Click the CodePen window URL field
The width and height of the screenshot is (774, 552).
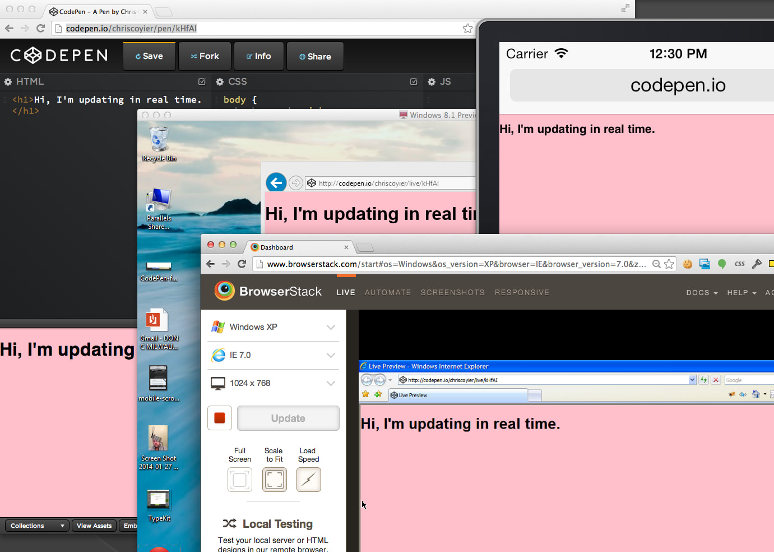[x=263, y=28]
